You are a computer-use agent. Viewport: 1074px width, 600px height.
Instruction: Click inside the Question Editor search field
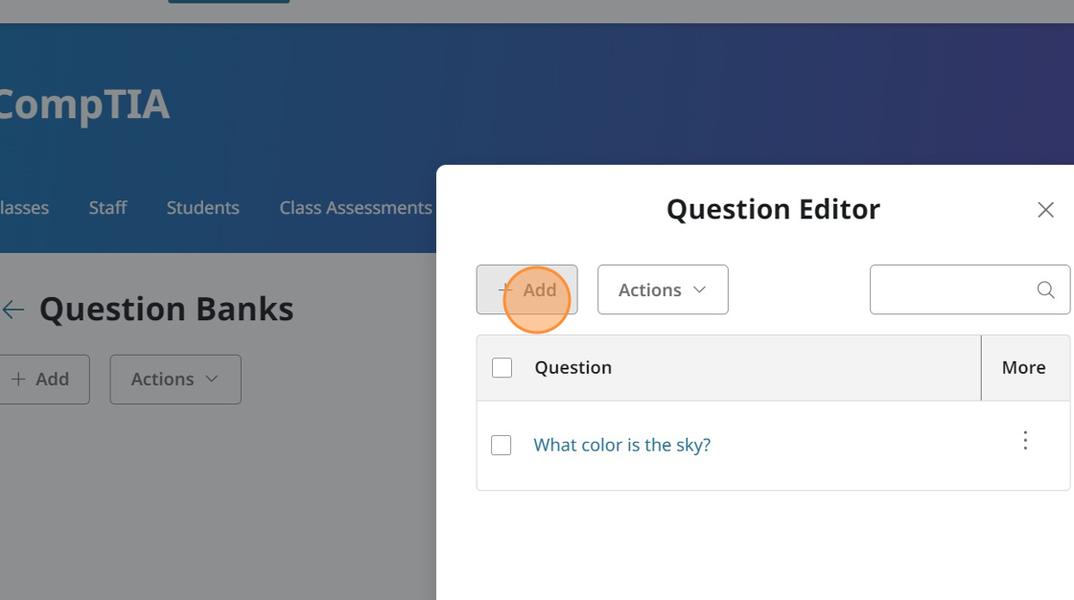pyautogui.click(x=949, y=290)
